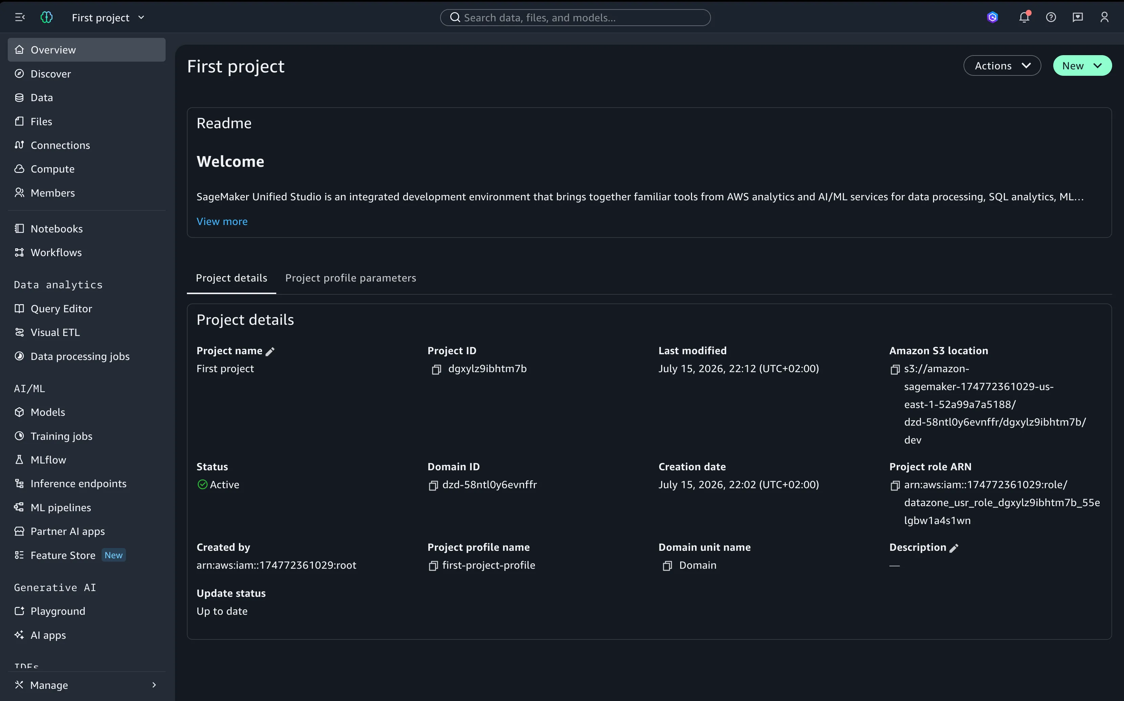The width and height of the screenshot is (1124, 701).
Task: Click the SageMaker brain logo icon
Action: coord(46,18)
